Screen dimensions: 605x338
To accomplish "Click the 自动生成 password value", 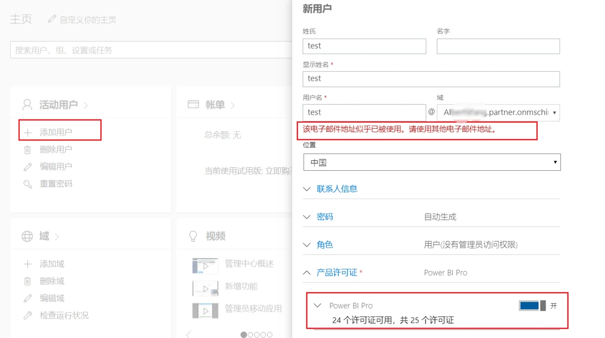I will tap(440, 217).
